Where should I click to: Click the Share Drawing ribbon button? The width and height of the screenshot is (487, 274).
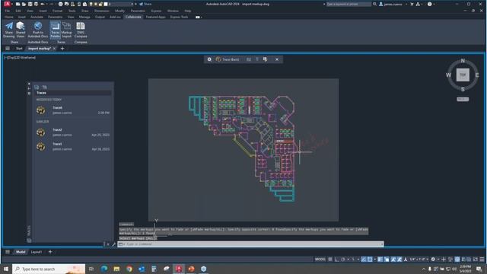click(x=8, y=30)
